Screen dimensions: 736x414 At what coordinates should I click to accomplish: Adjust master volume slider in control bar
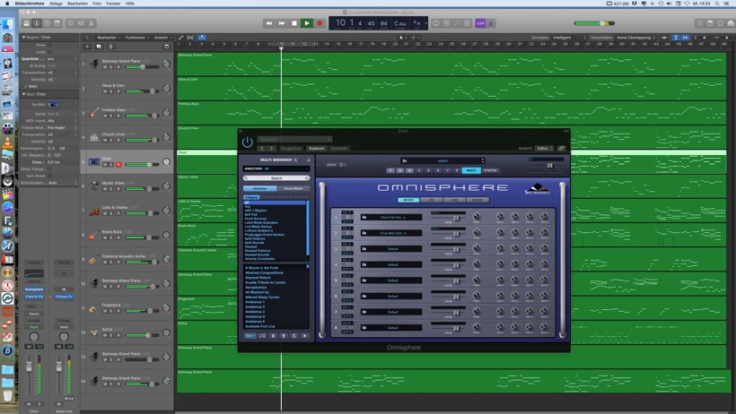594,23
